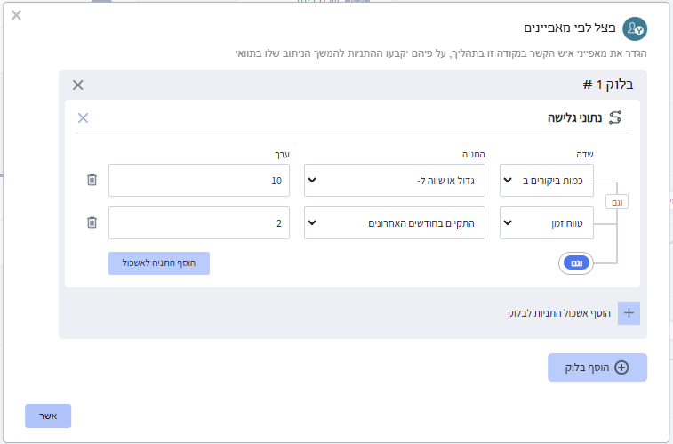
Task: Click the value field containing 10
Action: tap(199, 180)
